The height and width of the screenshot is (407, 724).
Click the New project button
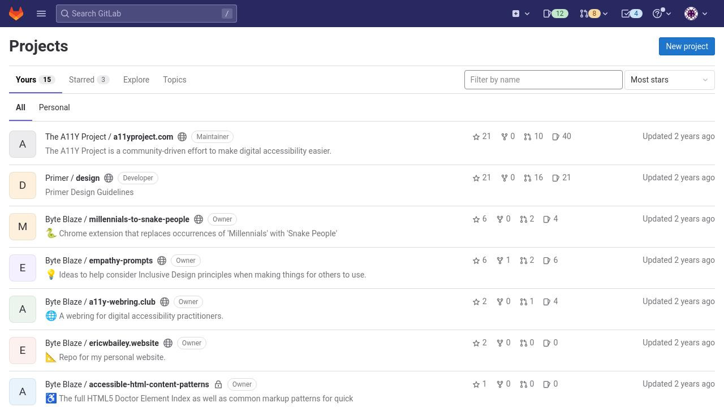click(x=687, y=46)
